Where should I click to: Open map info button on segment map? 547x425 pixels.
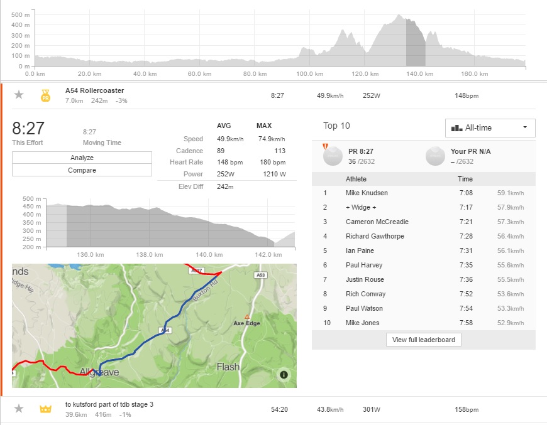click(x=284, y=375)
